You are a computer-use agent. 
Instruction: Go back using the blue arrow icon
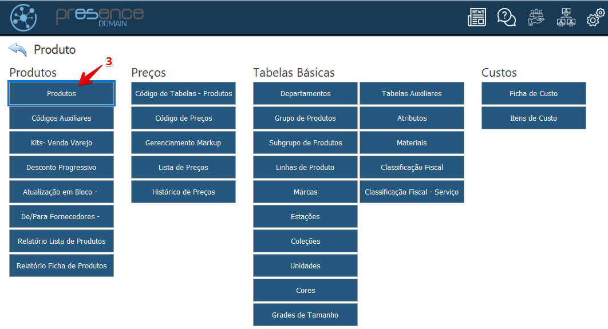[x=18, y=50]
